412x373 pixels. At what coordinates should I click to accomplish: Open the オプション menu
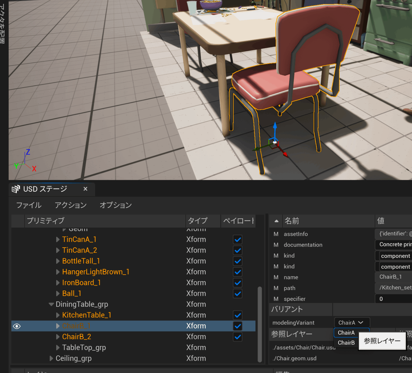pos(116,205)
